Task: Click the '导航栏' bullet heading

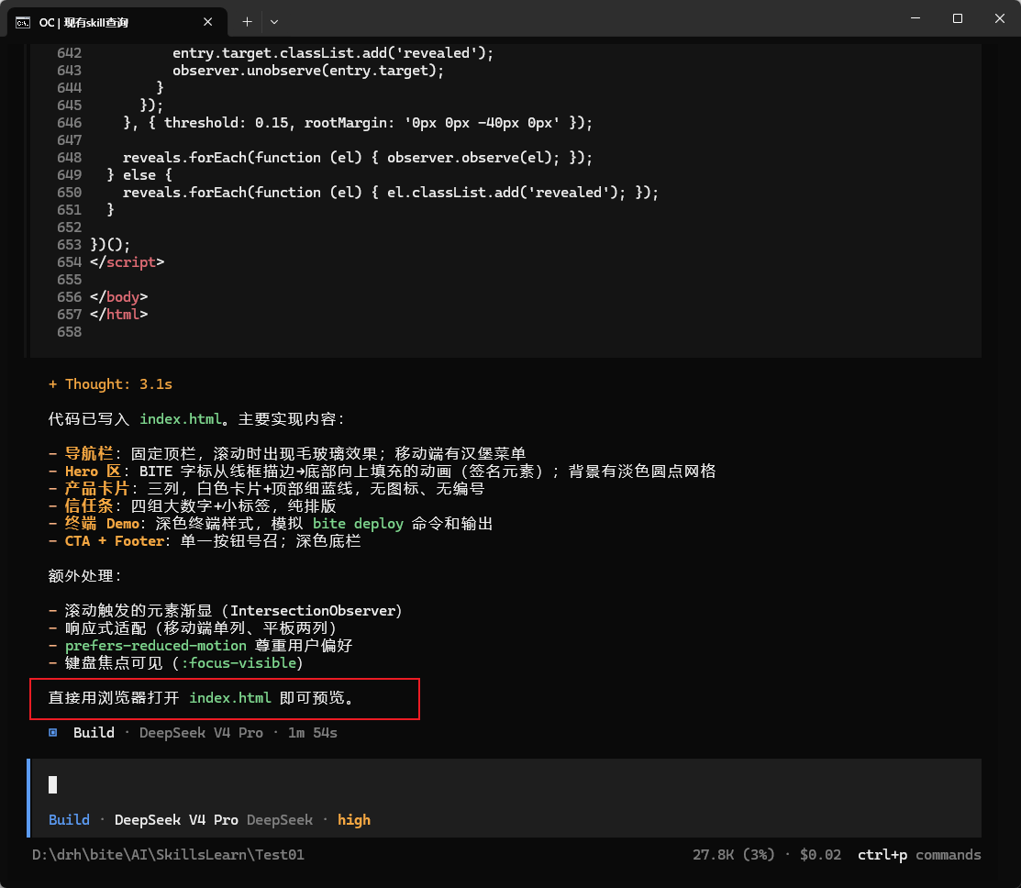Action: (89, 453)
